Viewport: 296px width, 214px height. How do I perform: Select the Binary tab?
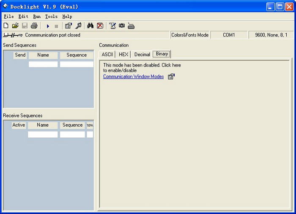[162, 54]
